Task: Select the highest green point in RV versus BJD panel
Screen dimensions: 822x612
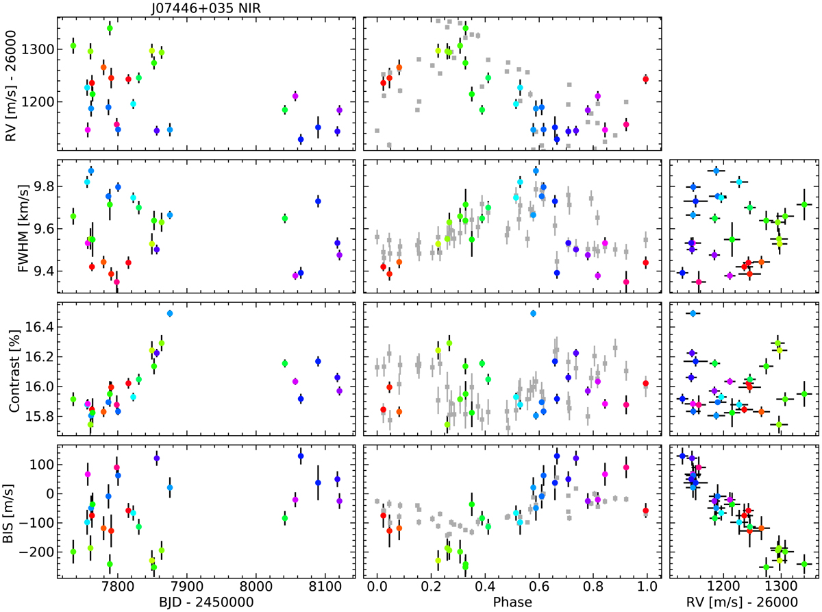Action: (x=110, y=28)
